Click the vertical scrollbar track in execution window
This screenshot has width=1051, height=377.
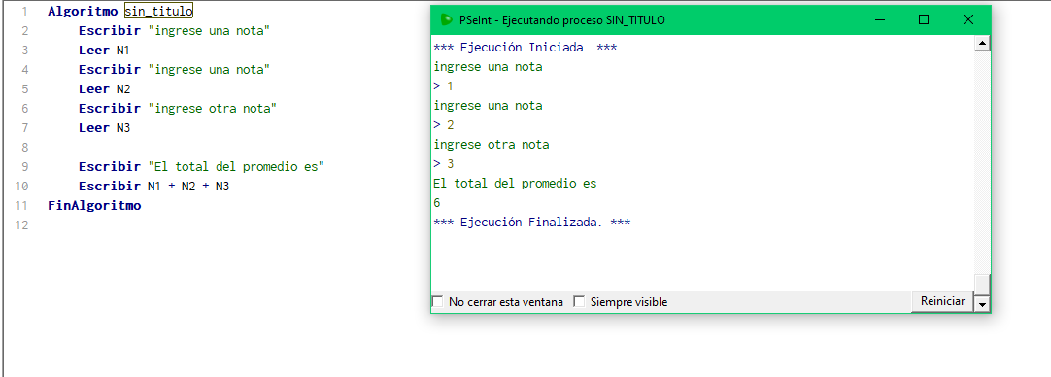click(x=982, y=161)
